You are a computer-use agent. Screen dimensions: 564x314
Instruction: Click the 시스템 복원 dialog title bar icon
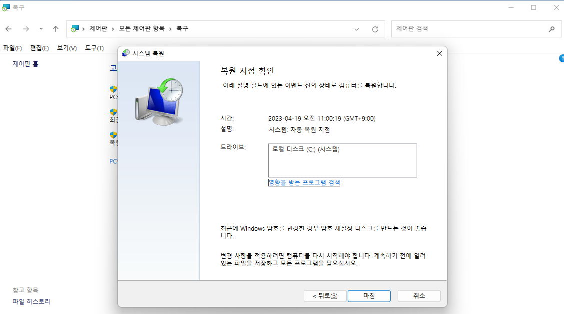tap(125, 53)
